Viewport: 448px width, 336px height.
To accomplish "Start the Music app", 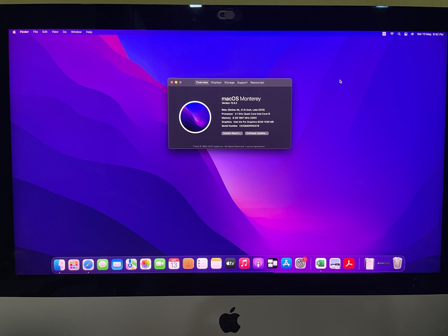I will [x=244, y=263].
